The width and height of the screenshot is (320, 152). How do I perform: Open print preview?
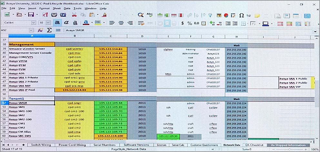[63, 15]
